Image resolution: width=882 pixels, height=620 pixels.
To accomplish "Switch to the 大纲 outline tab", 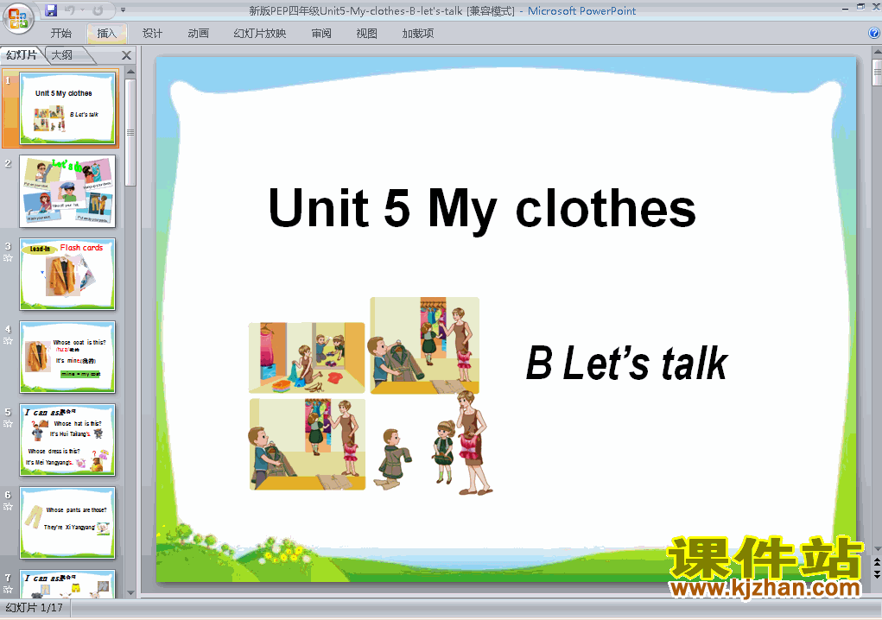I will [62, 55].
